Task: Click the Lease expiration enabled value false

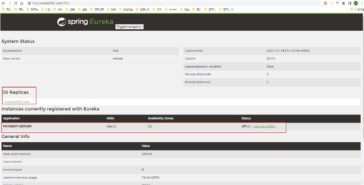Action: tap(270, 66)
